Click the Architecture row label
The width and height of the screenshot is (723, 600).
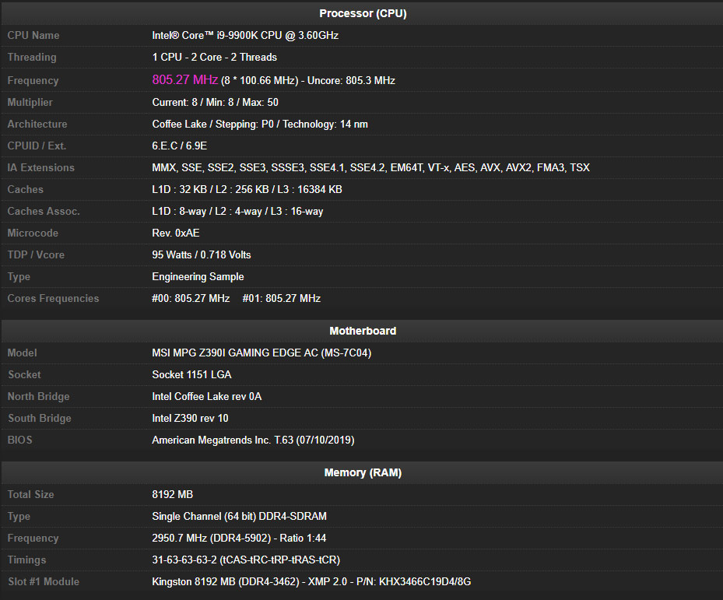tap(37, 124)
